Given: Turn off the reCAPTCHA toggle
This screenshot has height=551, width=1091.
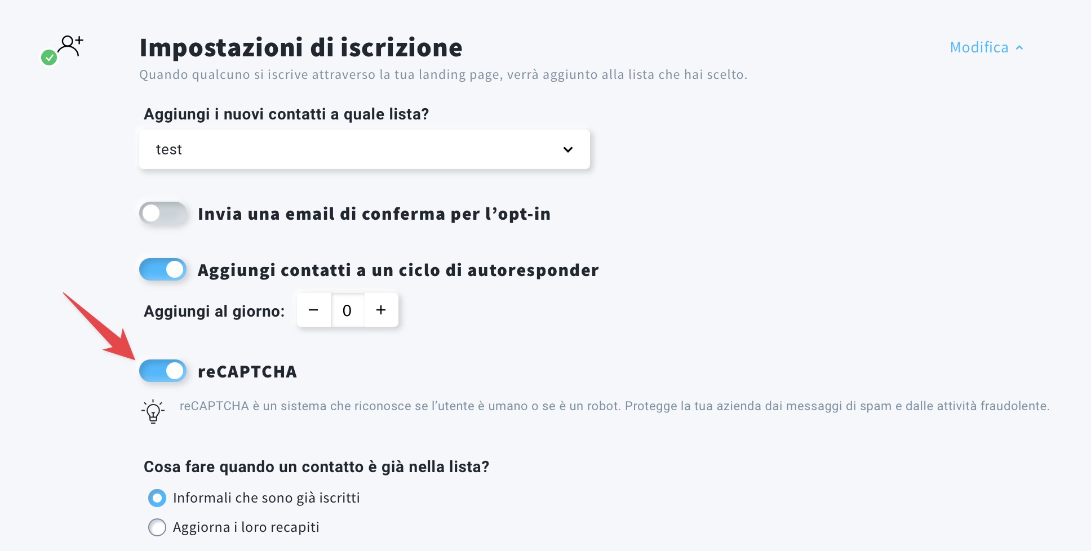Looking at the screenshot, I should click(x=163, y=371).
